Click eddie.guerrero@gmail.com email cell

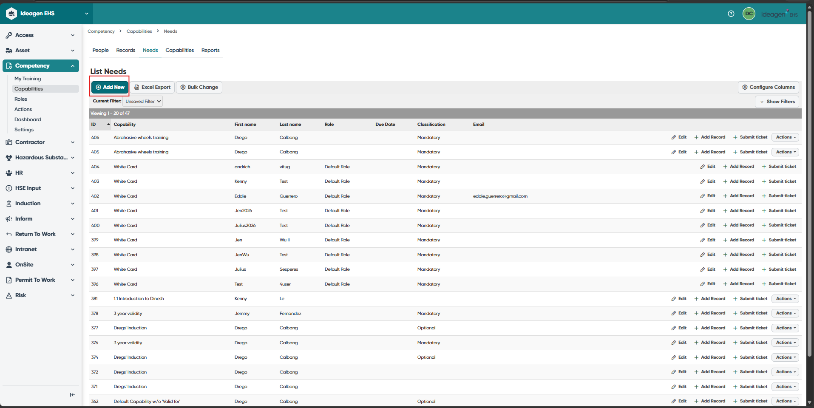tap(500, 196)
